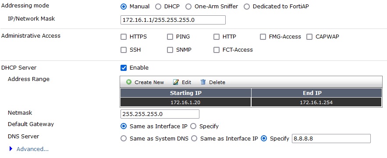Screen dimensions: 387x158
Task: Set DNS Server to Same as System DNS
Action: click(x=124, y=139)
